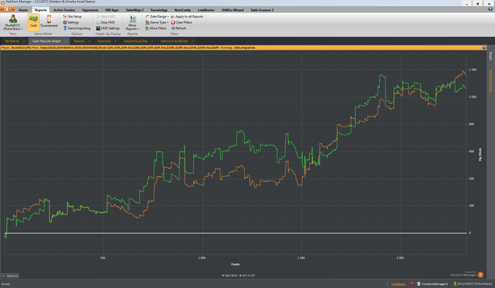Open Site Setup
This screenshot has height=288, width=495.
pos(72,16)
